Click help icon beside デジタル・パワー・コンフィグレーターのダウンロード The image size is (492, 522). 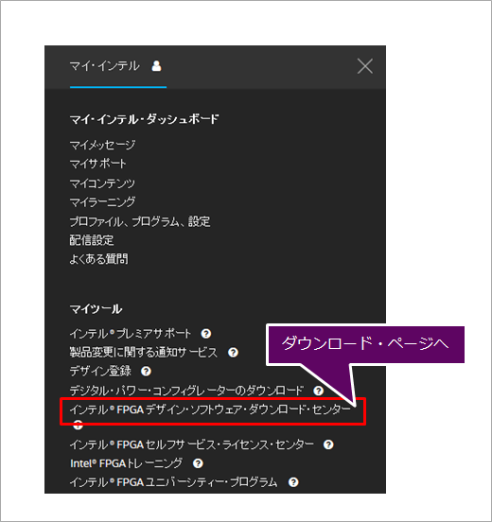(x=319, y=391)
